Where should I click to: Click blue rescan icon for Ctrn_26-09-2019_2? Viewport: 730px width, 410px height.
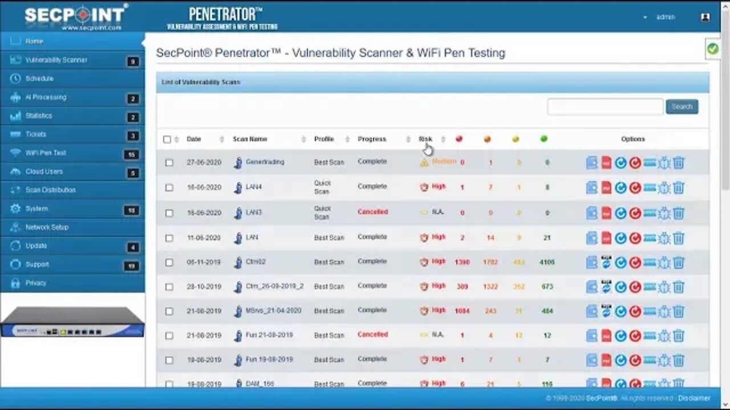620,287
